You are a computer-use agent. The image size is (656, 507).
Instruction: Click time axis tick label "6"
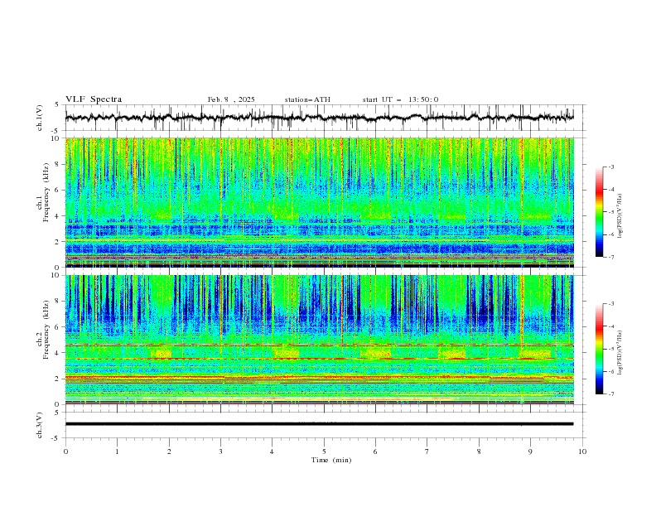coord(376,451)
